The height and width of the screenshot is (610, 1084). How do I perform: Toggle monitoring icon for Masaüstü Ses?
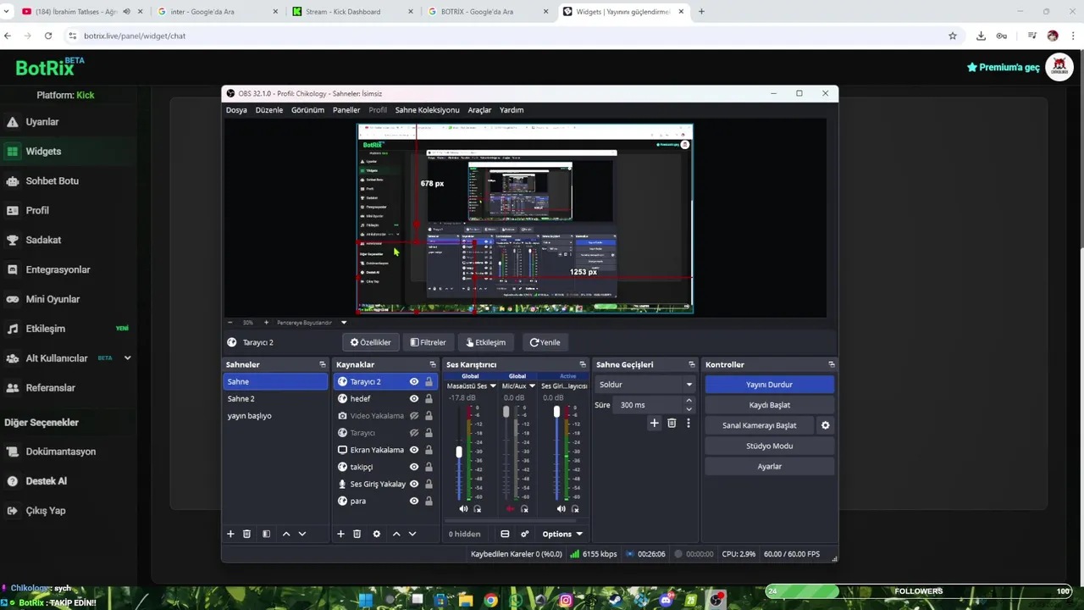pyautogui.click(x=478, y=509)
